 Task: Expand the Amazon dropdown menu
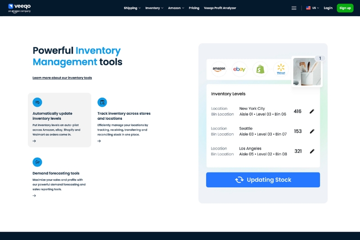176,8
